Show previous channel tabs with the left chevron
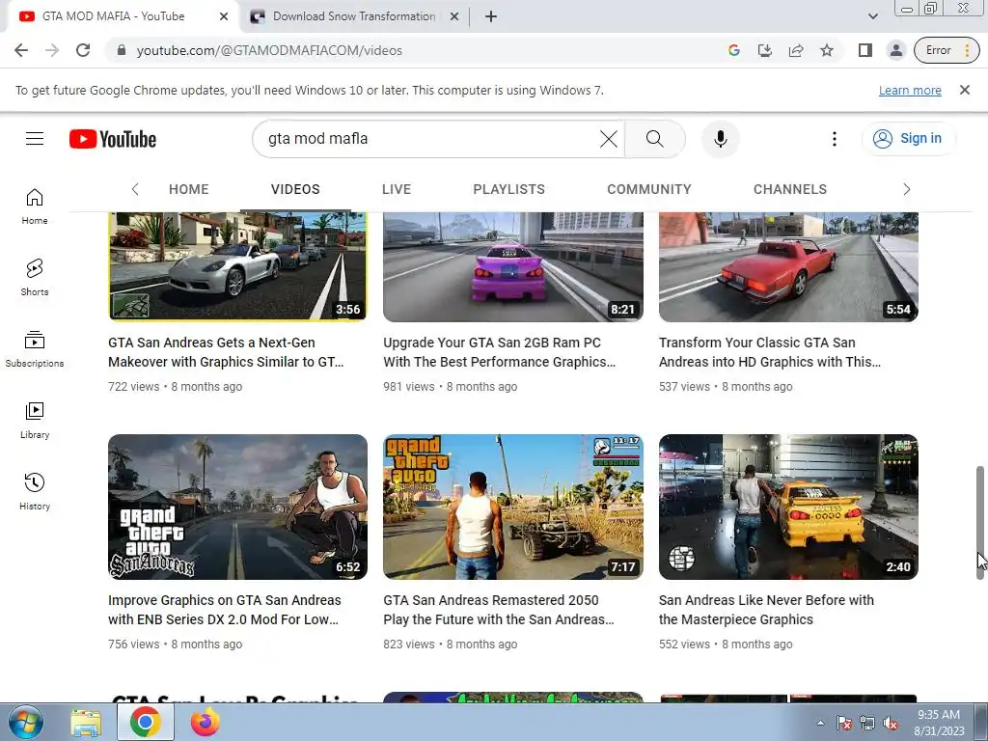The image size is (988, 741). (135, 189)
